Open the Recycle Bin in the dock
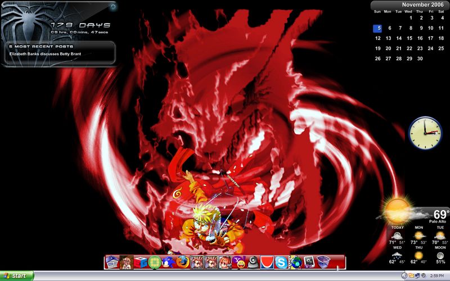Image resolution: width=450 pixels, height=281 pixels. [323, 262]
